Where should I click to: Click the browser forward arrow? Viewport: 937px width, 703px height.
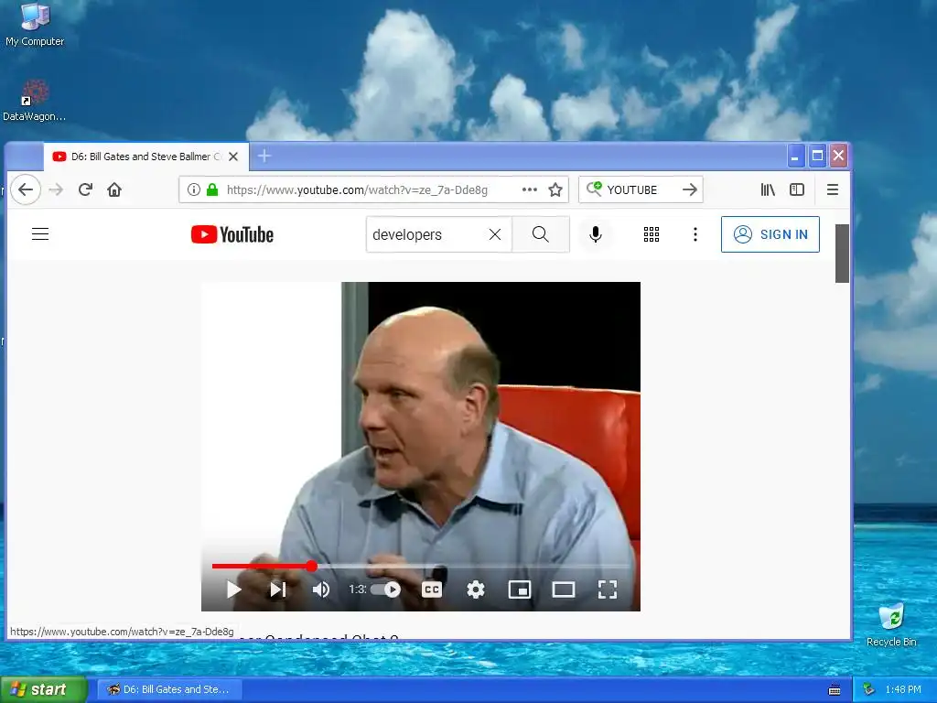tap(56, 189)
